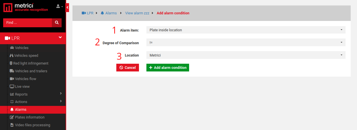Expand the Actions submenu arrow
Viewport: 357px width, 130px height.
[x=61, y=101]
